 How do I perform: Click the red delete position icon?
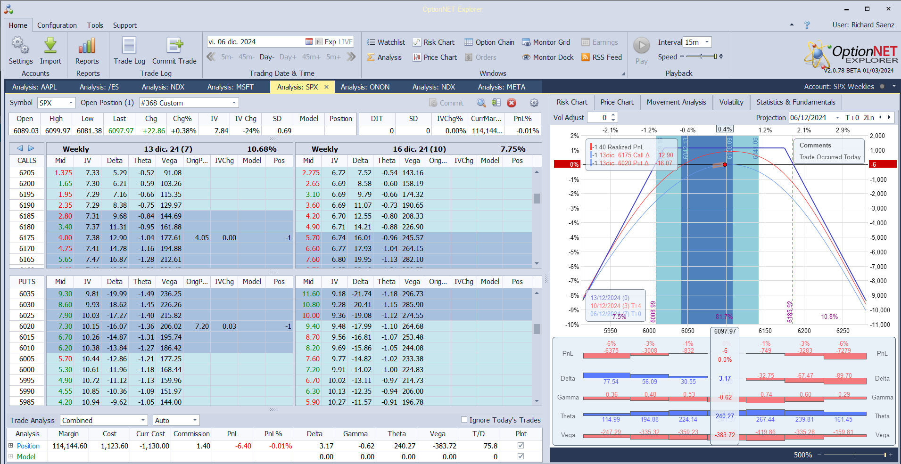512,103
